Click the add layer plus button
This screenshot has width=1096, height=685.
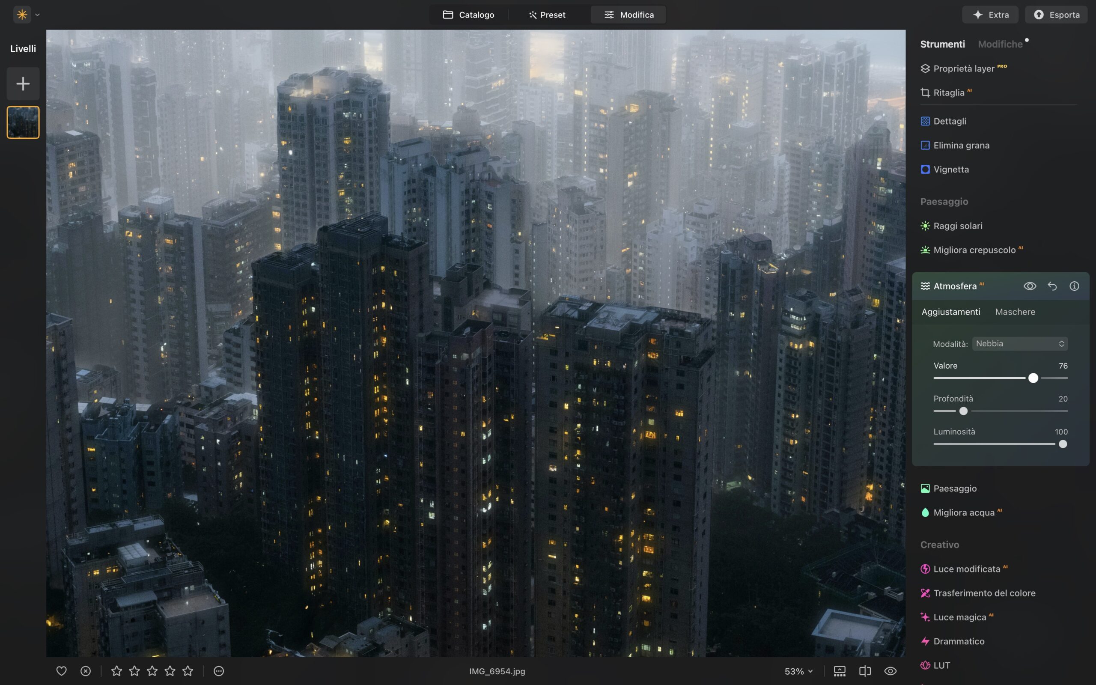click(23, 84)
